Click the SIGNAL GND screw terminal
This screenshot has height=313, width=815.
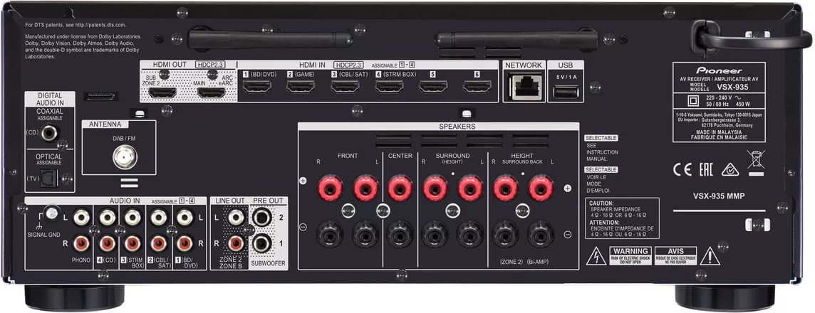[x=51, y=212]
